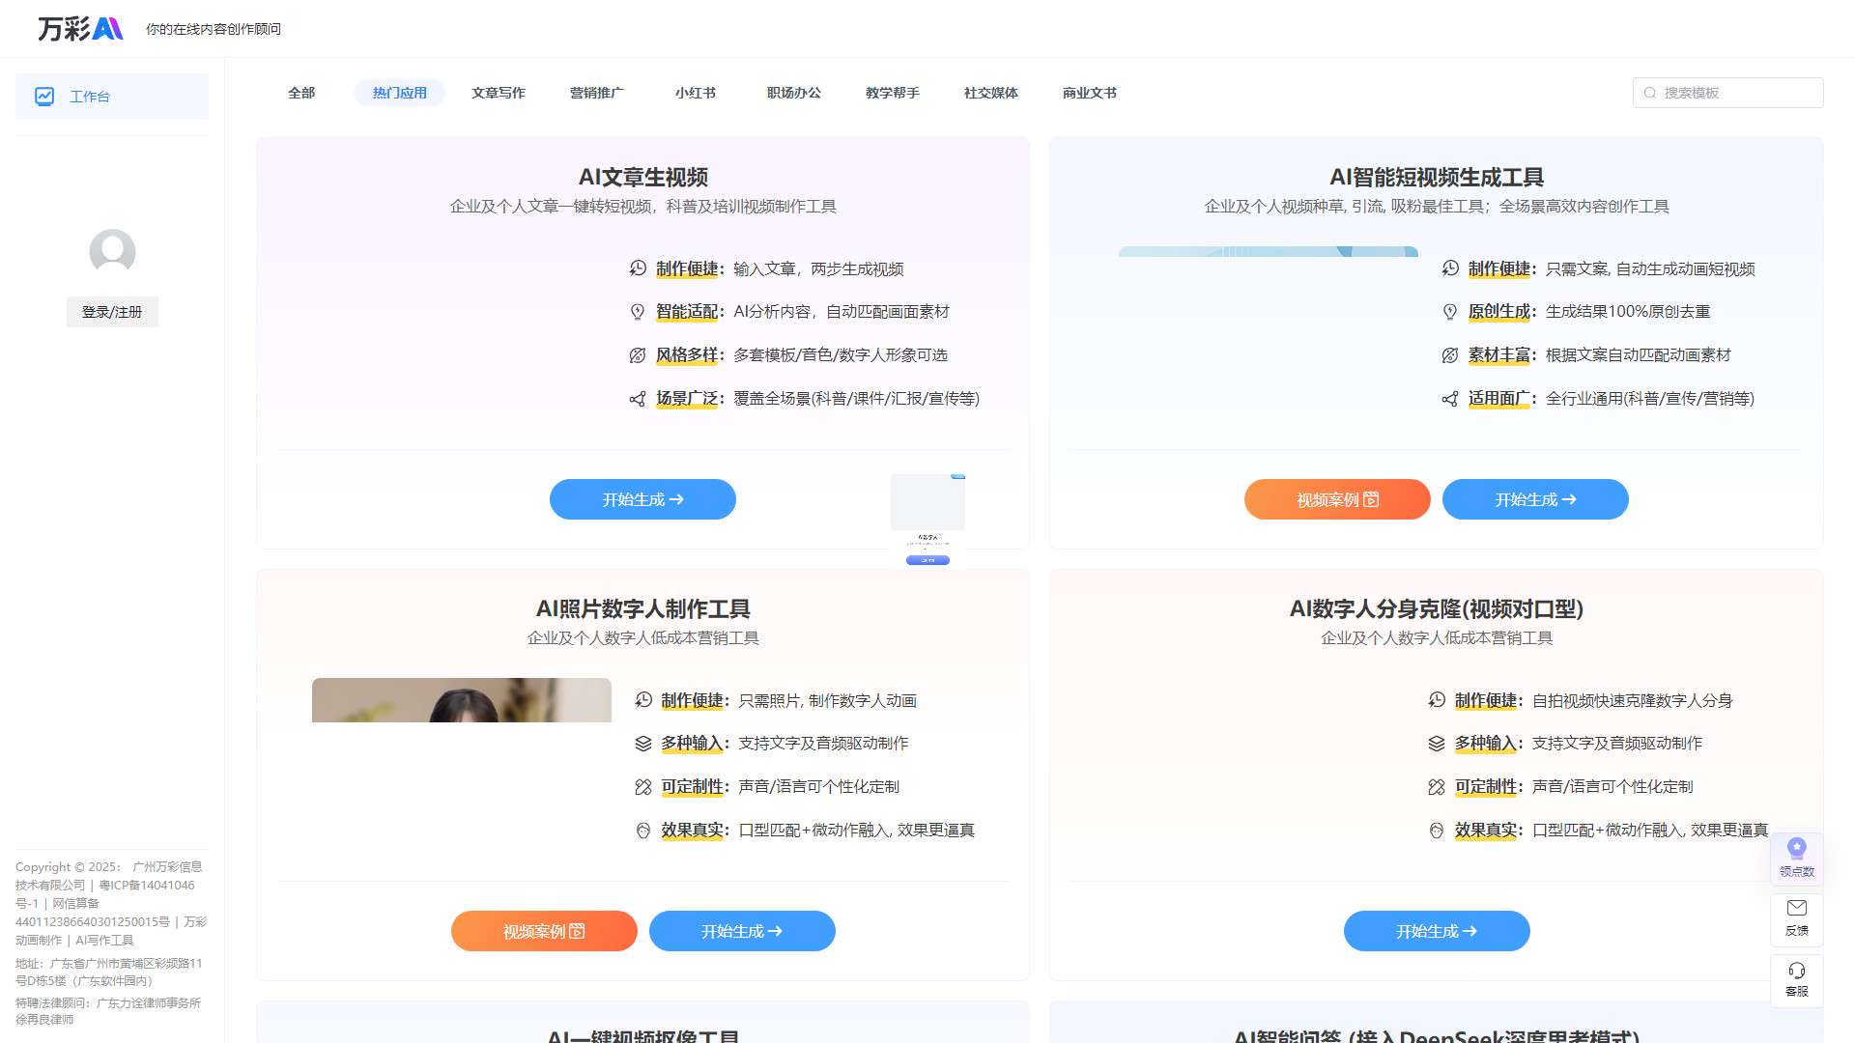The height and width of the screenshot is (1043, 1855).
Task: Click the AI智能短视频生成工具 title
Action: point(1437,178)
